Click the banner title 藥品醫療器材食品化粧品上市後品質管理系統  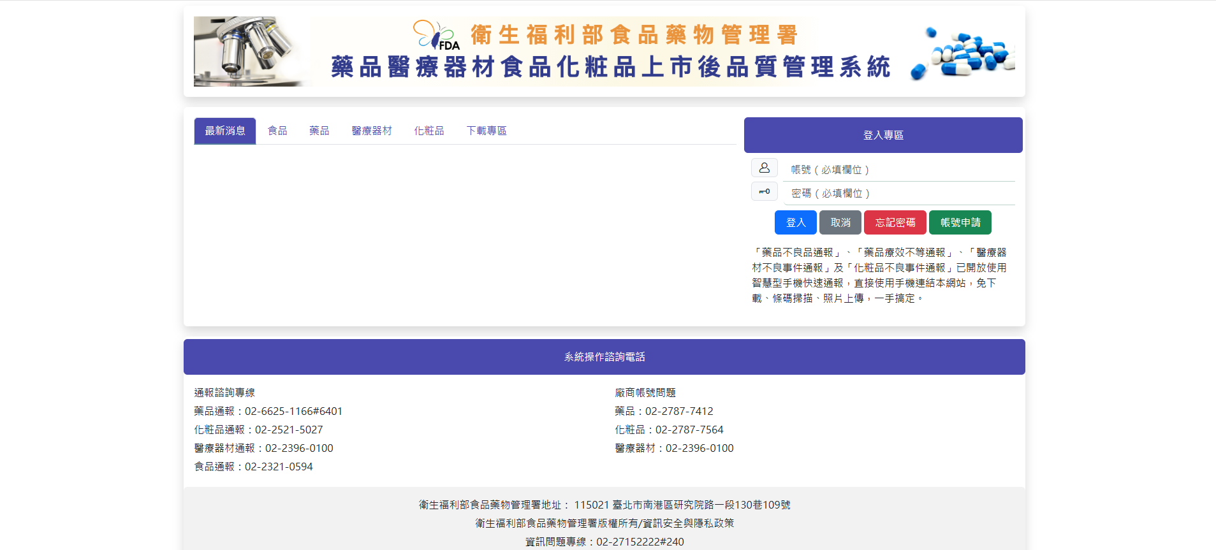pos(611,67)
